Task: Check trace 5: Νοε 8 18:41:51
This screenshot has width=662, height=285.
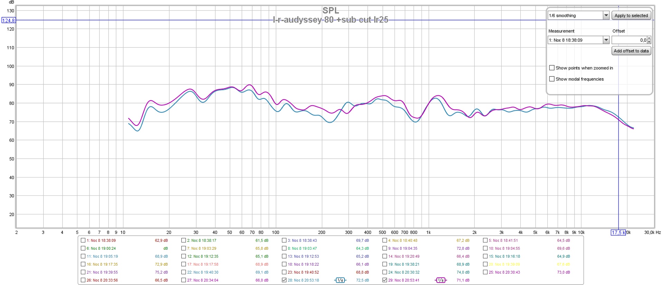Action: point(485,240)
